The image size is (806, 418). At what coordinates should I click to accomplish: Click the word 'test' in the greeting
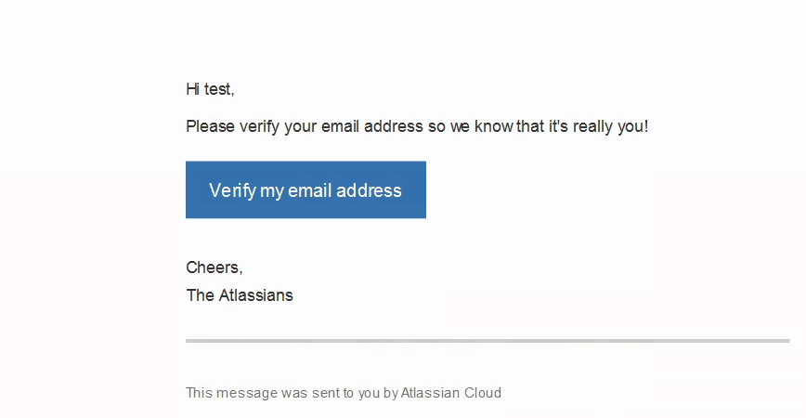219,89
